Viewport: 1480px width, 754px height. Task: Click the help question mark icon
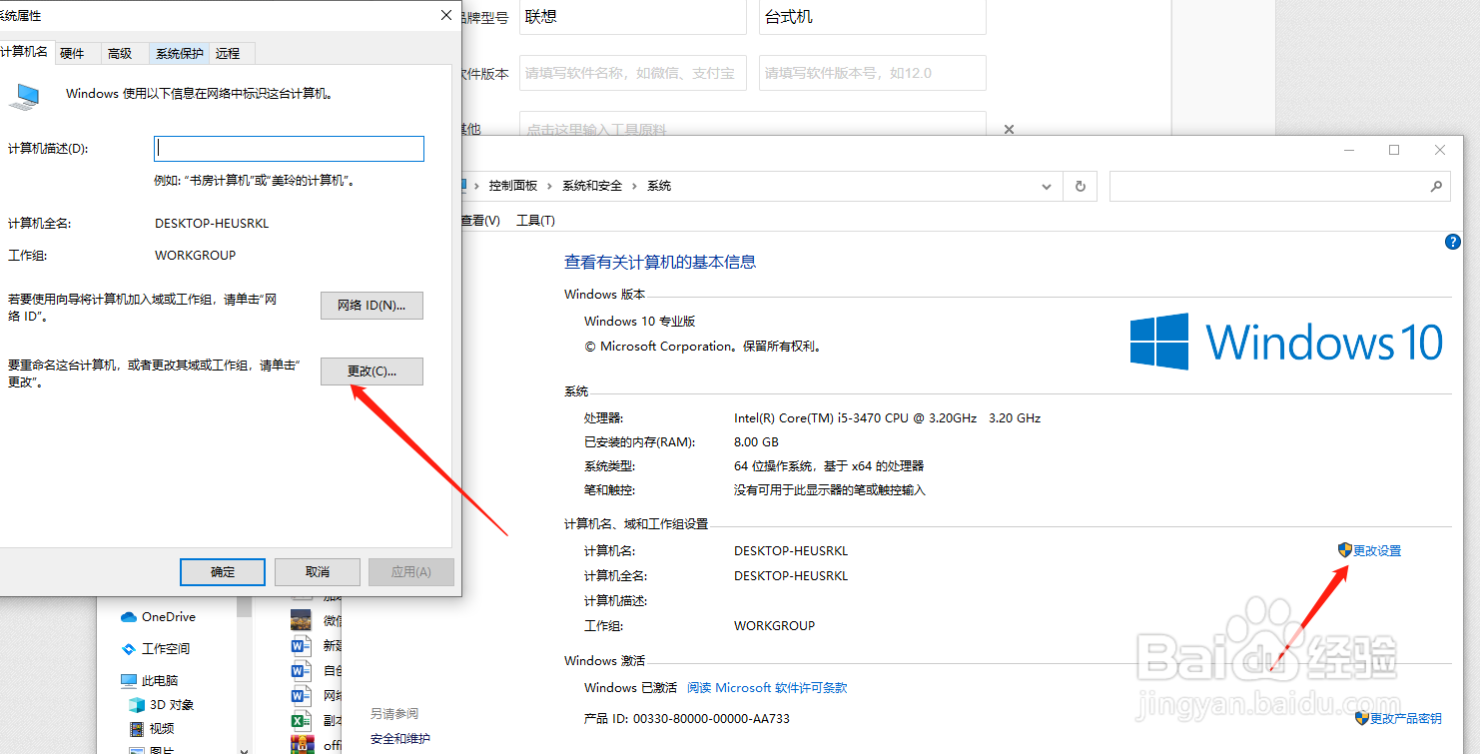pos(1453,242)
